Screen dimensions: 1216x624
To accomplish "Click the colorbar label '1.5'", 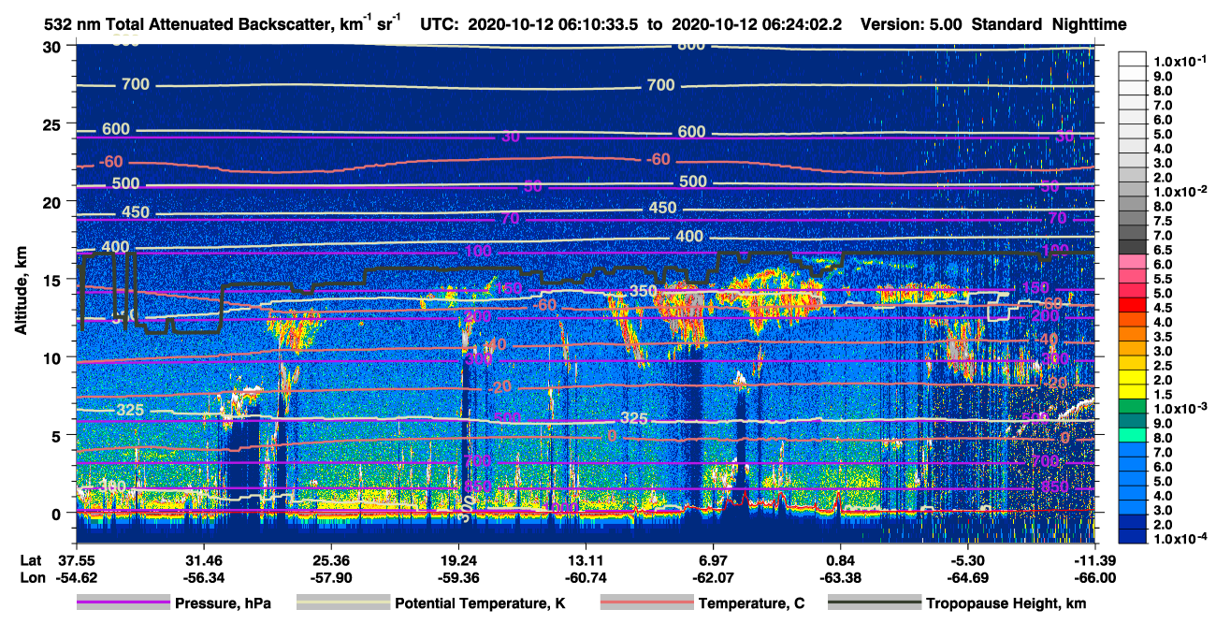I will click(x=1162, y=395).
